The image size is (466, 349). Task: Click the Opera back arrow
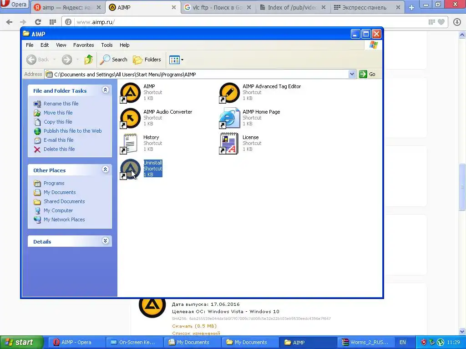point(9,22)
